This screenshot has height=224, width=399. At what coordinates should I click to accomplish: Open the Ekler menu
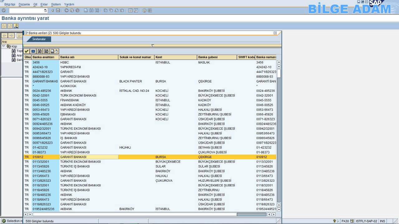point(44,4)
